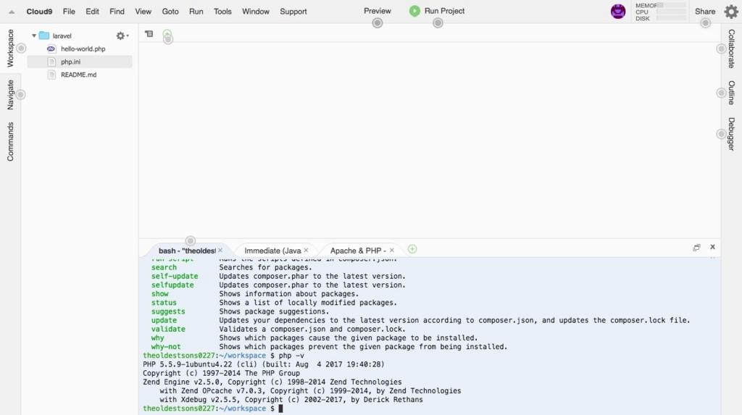Click the 'suggests' command text
This screenshot has width=742, height=415.
(x=168, y=311)
